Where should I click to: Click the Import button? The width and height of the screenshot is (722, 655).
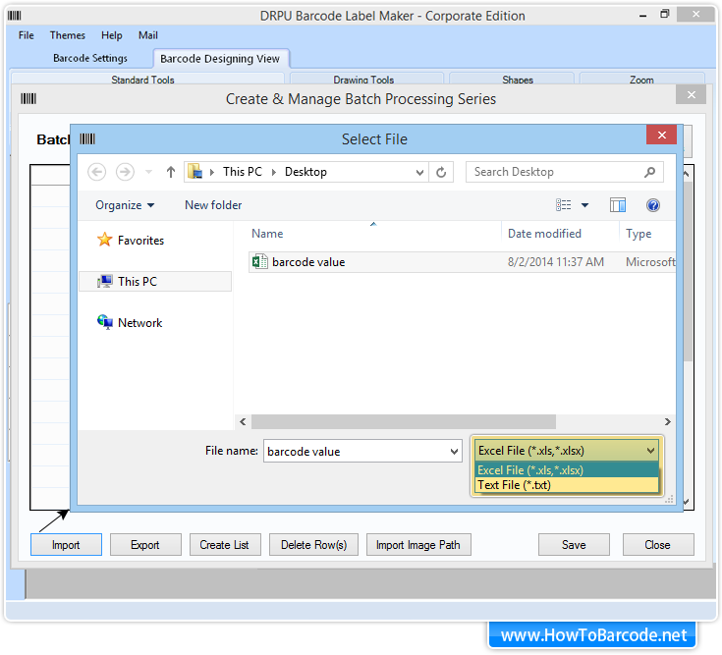(x=66, y=545)
